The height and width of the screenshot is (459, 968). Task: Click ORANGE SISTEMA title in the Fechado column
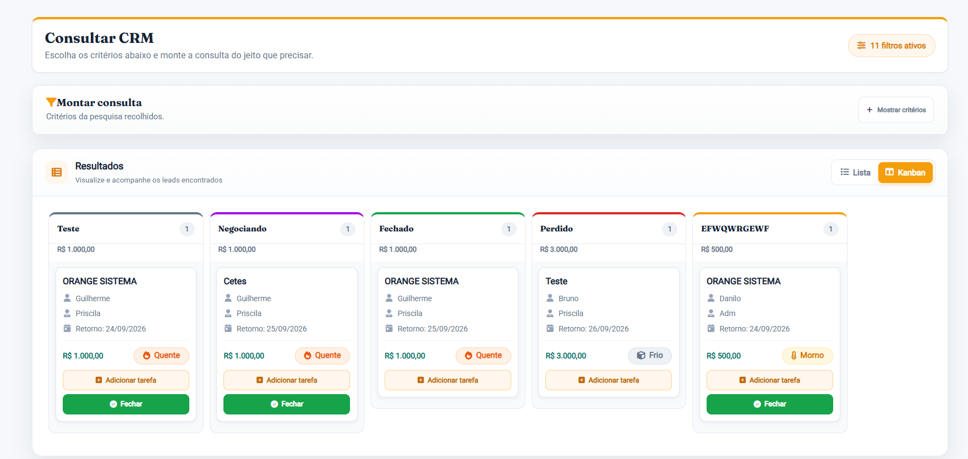pos(422,281)
